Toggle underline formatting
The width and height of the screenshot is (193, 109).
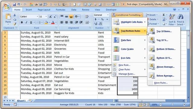(31, 22)
